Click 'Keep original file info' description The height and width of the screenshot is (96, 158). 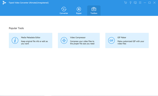34,42
